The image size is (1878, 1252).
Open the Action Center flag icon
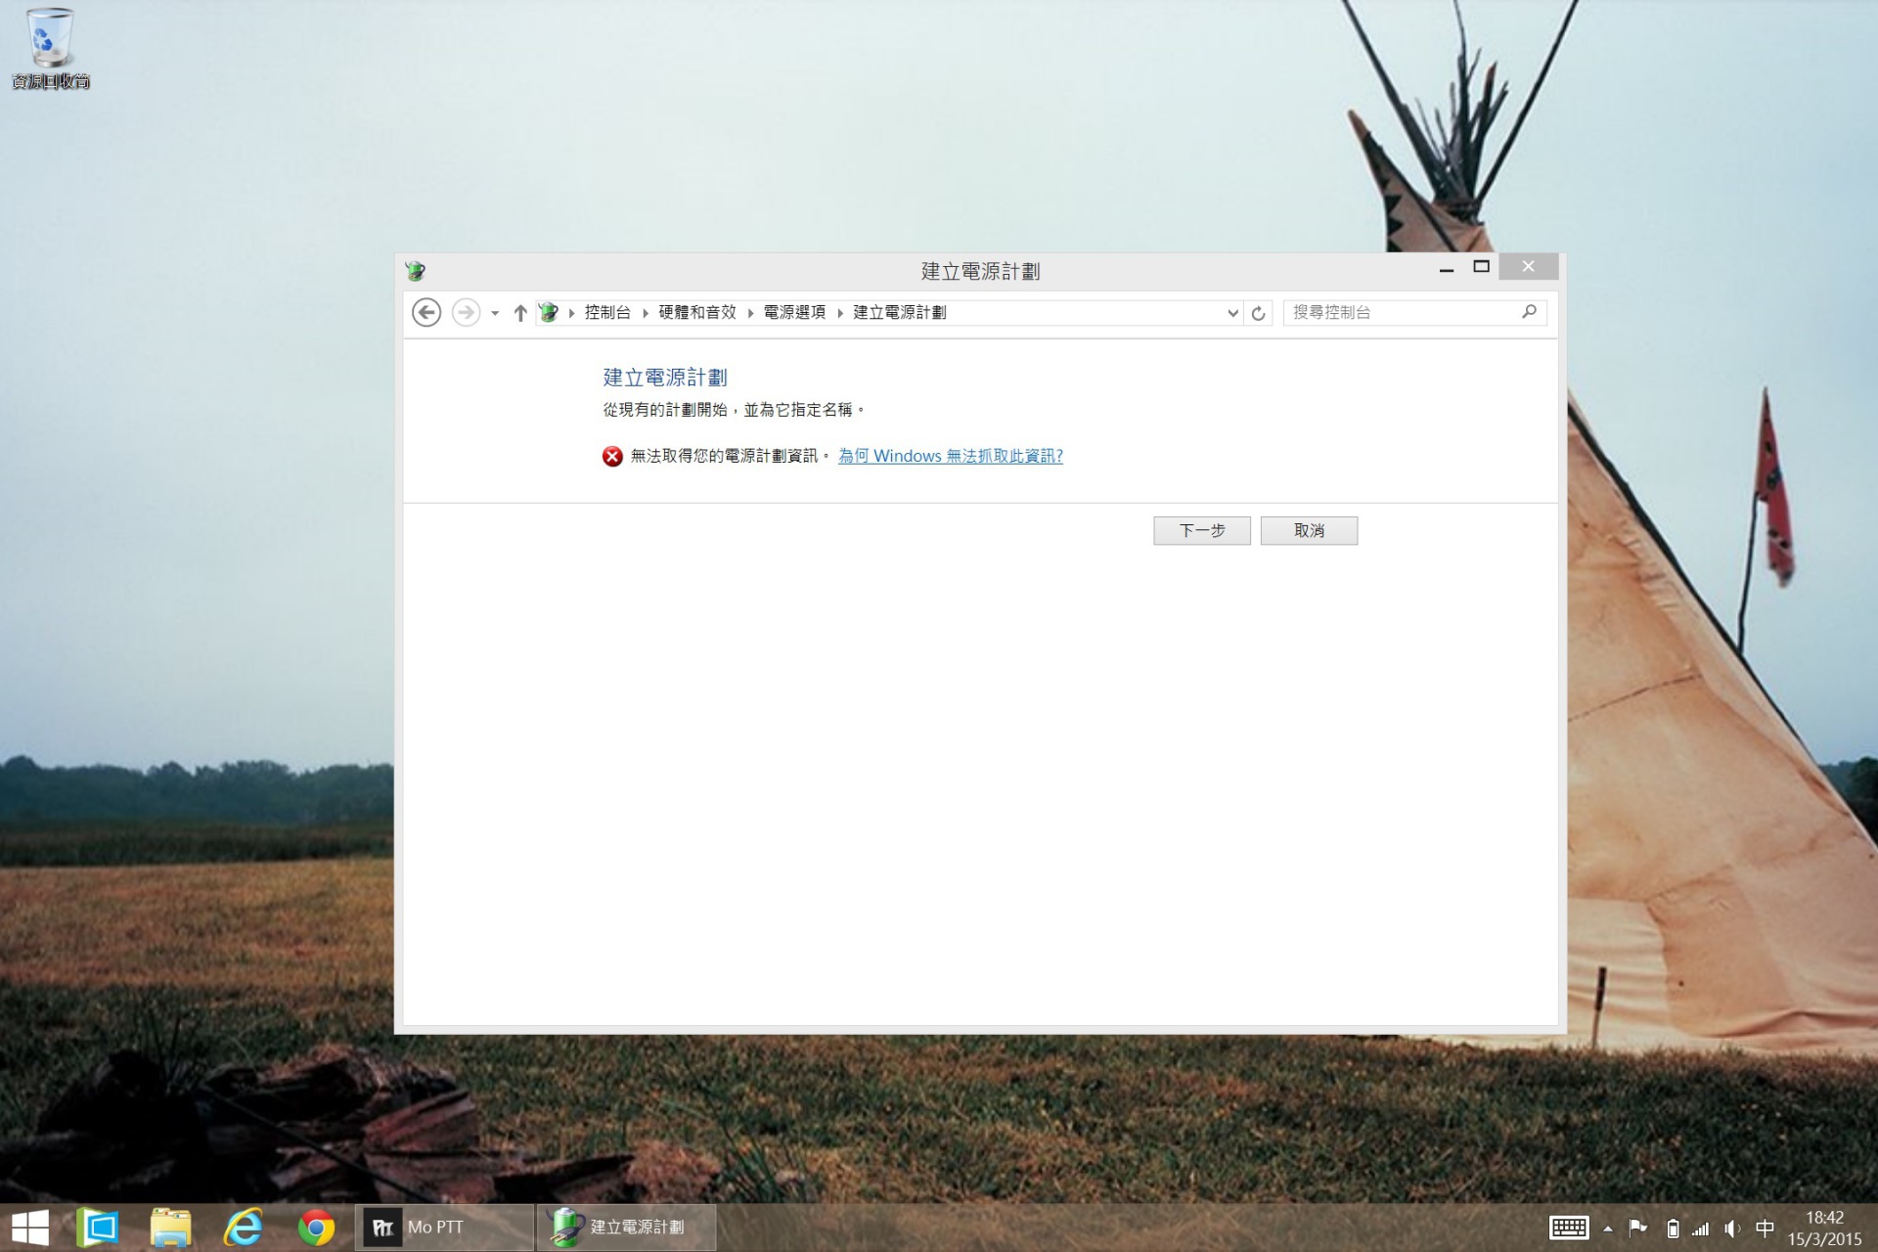coord(1637,1228)
